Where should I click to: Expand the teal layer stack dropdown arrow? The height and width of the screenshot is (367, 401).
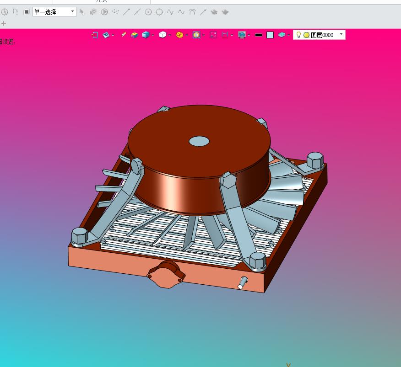[x=288, y=35]
